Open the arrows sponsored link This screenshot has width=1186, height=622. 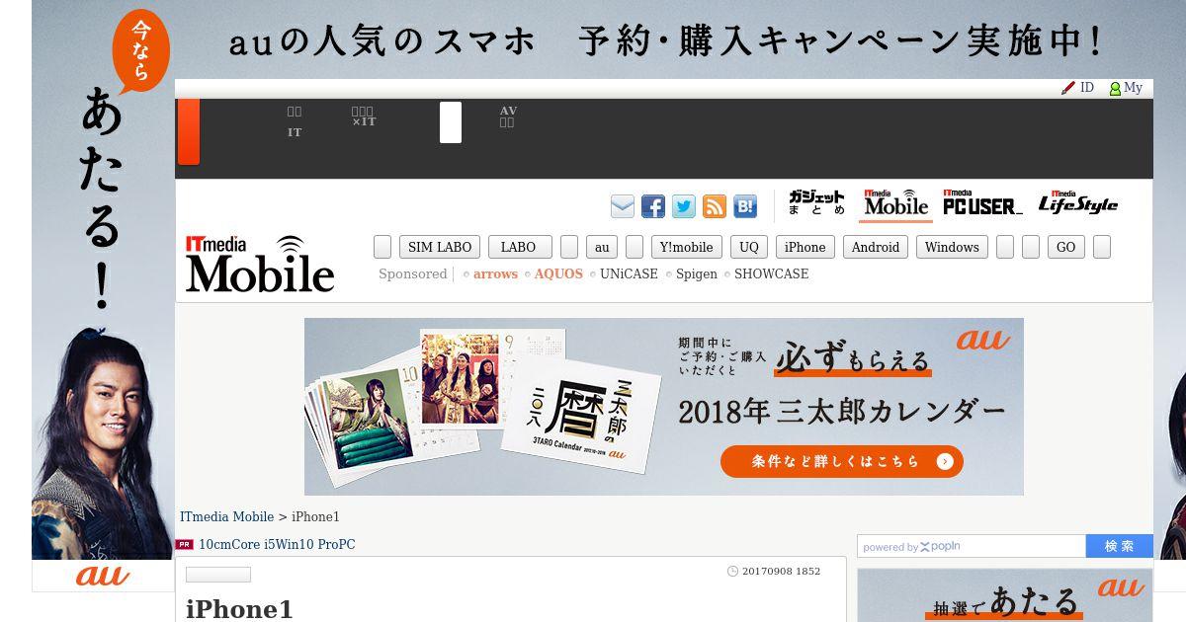coord(495,273)
